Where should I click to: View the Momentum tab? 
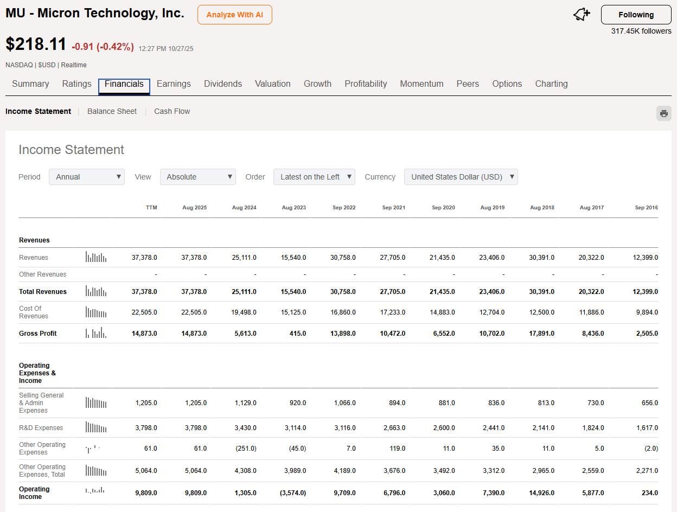(x=421, y=84)
